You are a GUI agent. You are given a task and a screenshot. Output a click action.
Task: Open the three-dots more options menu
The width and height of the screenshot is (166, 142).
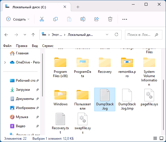coord(125,19)
